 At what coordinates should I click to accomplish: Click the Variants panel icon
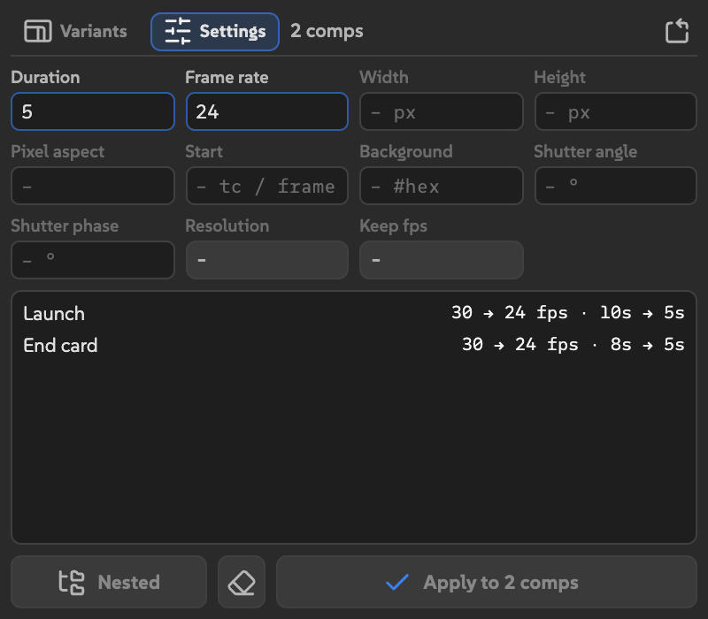tap(37, 31)
